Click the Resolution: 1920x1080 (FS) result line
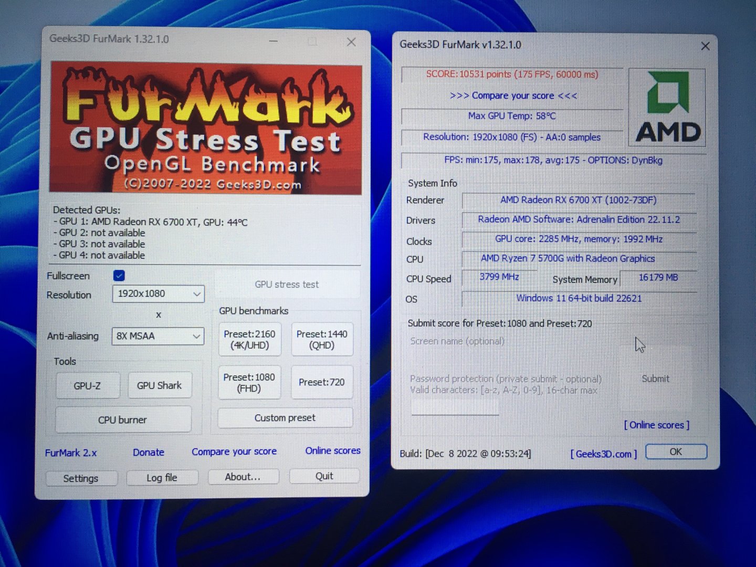Screen dimensions: 756x567 pos(512,137)
